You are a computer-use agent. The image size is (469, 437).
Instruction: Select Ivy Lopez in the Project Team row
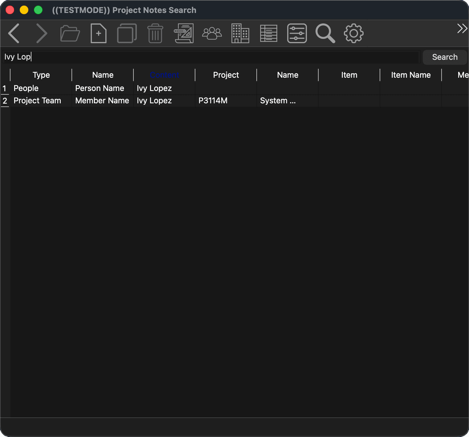click(x=164, y=101)
